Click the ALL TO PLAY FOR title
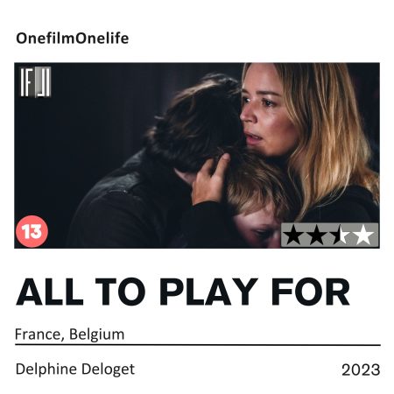 tap(183, 292)
